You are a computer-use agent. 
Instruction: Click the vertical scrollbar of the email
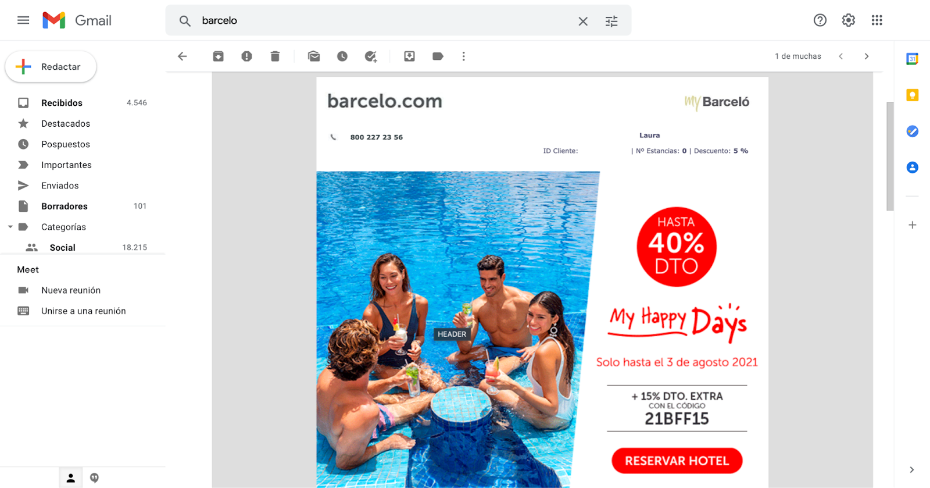pyautogui.click(x=890, y=157)
